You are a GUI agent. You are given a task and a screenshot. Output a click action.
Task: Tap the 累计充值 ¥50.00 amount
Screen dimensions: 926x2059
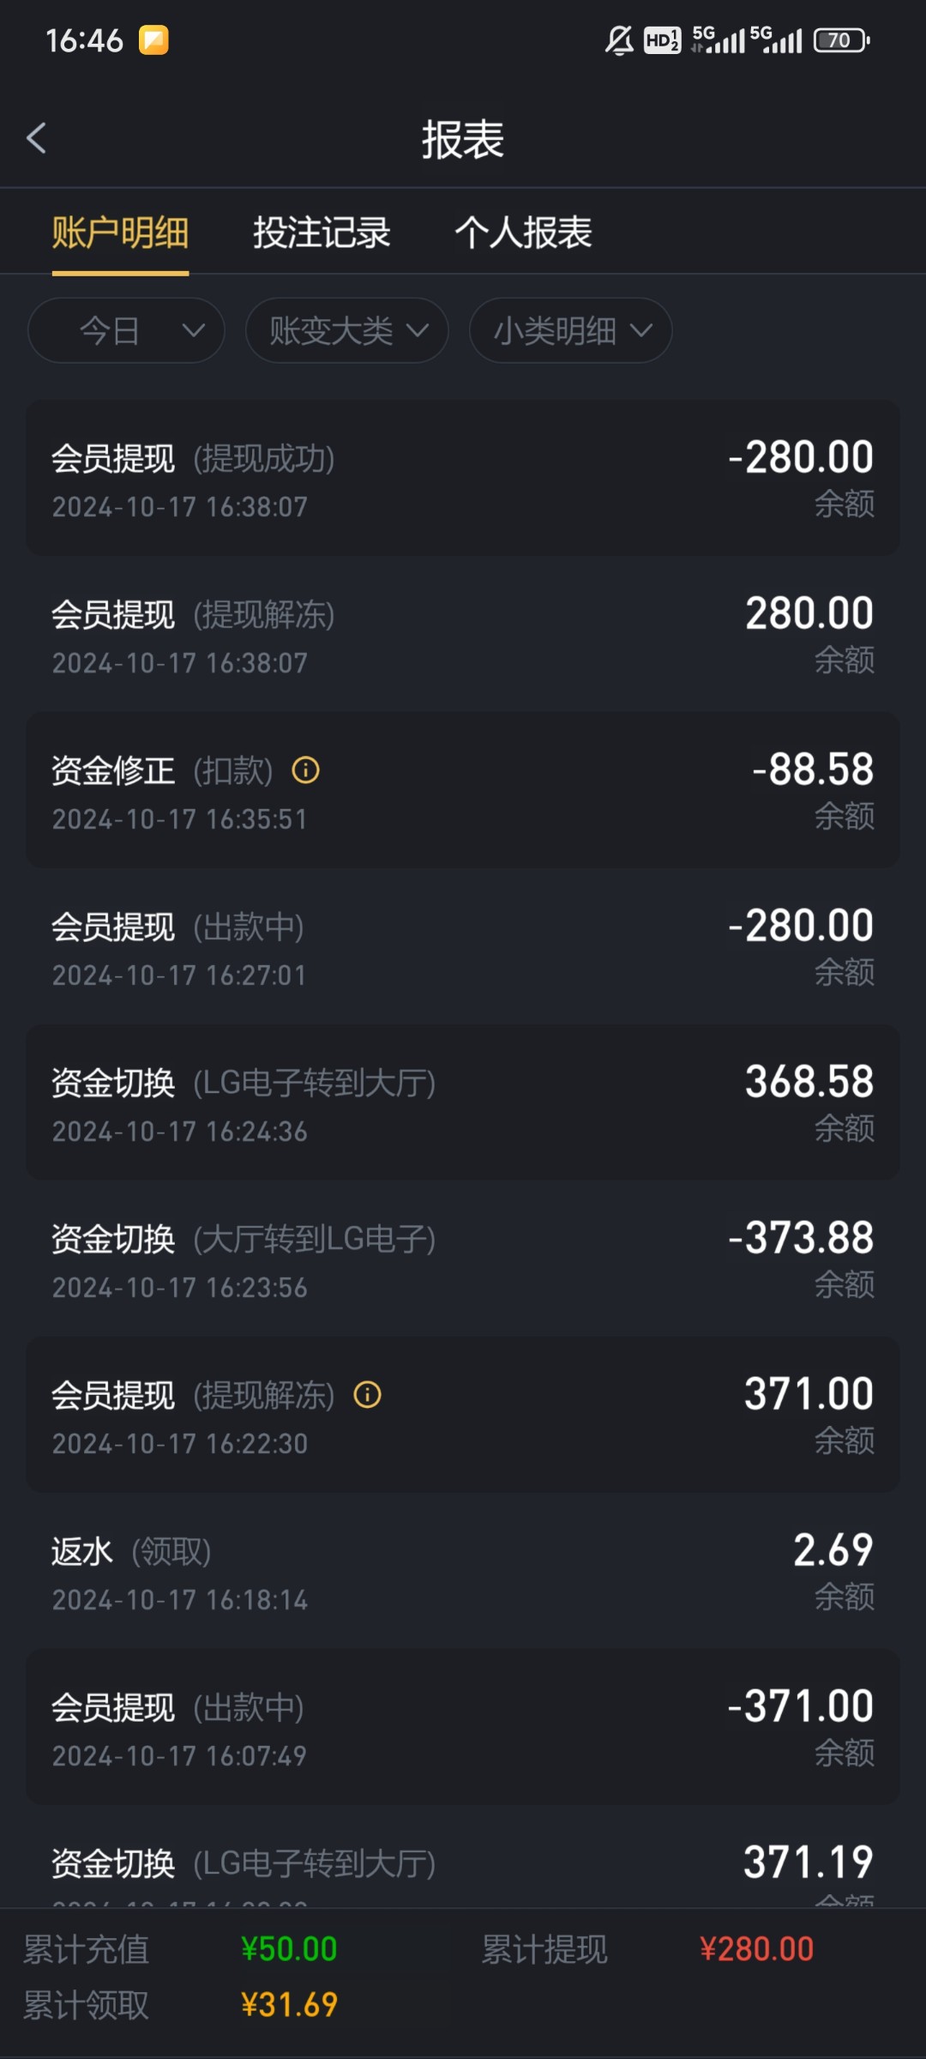[x=289, y=1949]
